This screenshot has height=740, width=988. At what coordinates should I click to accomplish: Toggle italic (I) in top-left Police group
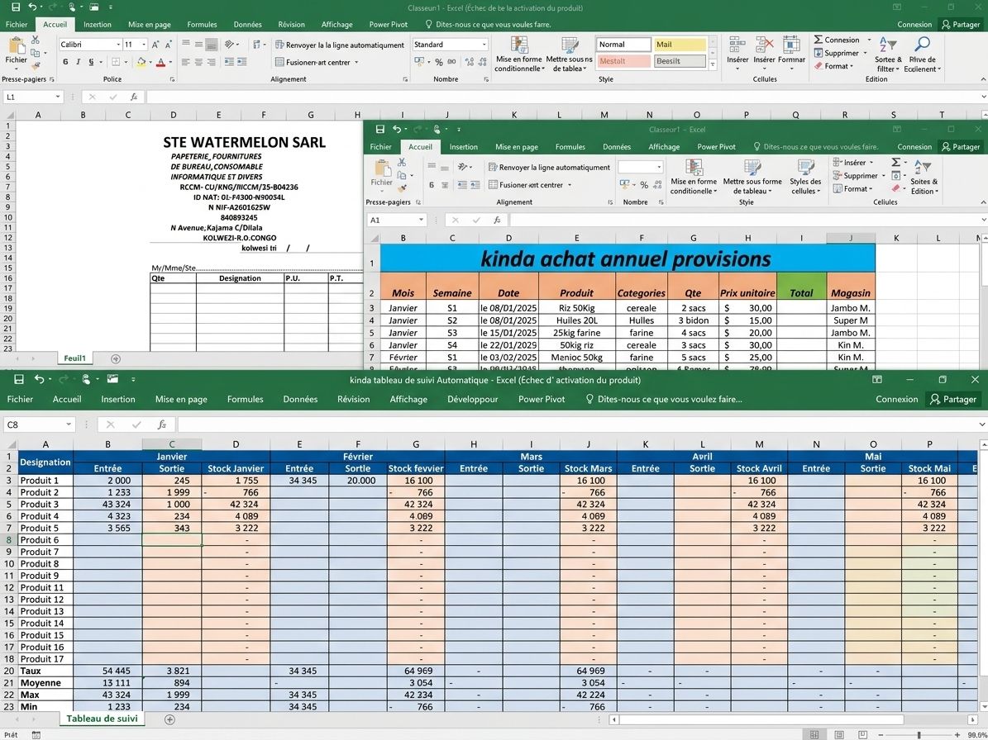79,62
